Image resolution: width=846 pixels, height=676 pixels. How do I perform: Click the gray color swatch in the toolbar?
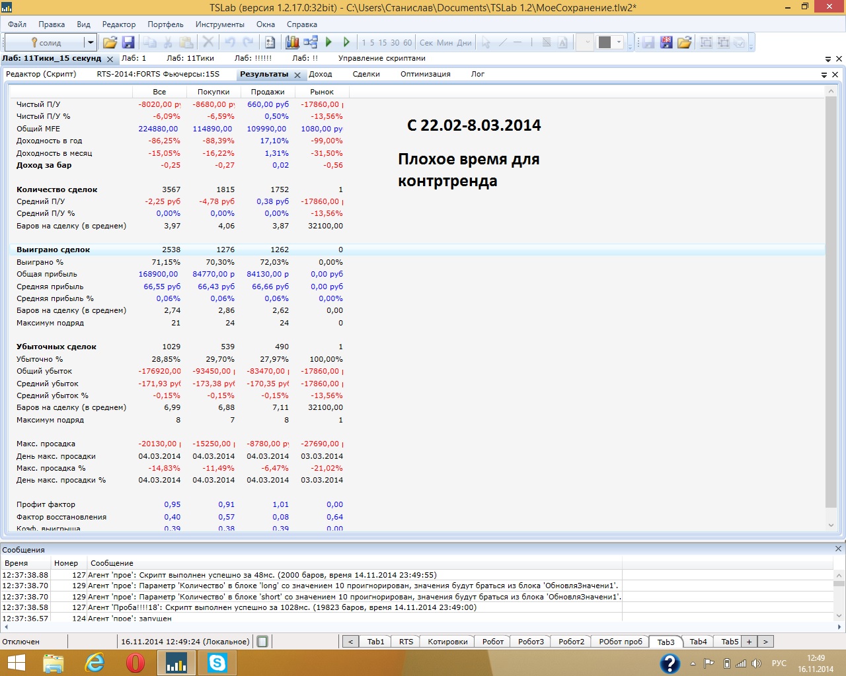pyautogui.click(x=604, y=42)
